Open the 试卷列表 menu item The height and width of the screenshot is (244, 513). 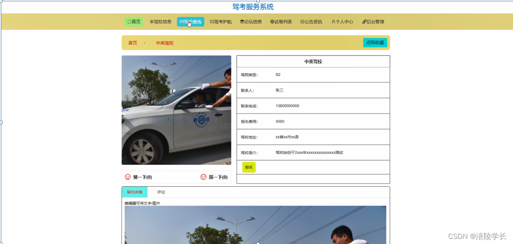click(281, 22)
